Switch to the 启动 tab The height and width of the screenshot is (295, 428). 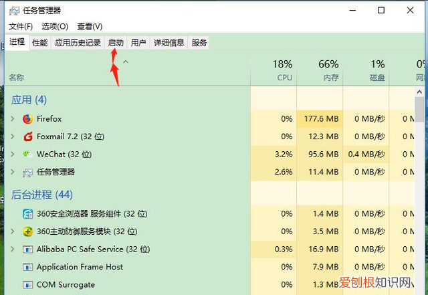pos(116,43)
